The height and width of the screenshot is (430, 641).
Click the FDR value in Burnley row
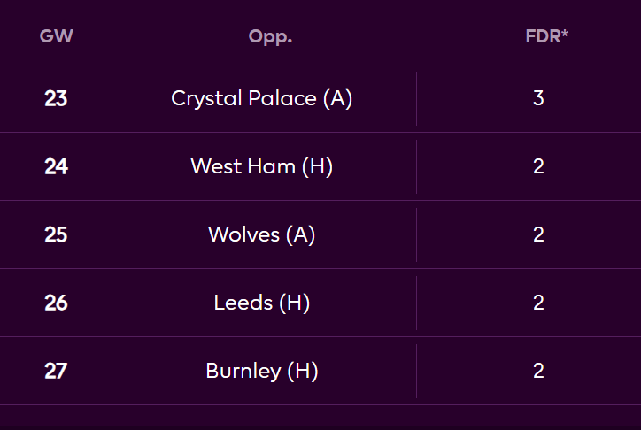(x=538, y=371)
